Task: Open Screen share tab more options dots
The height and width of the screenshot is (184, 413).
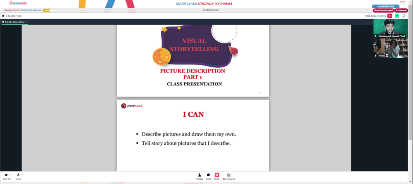Action: point(26,22)
